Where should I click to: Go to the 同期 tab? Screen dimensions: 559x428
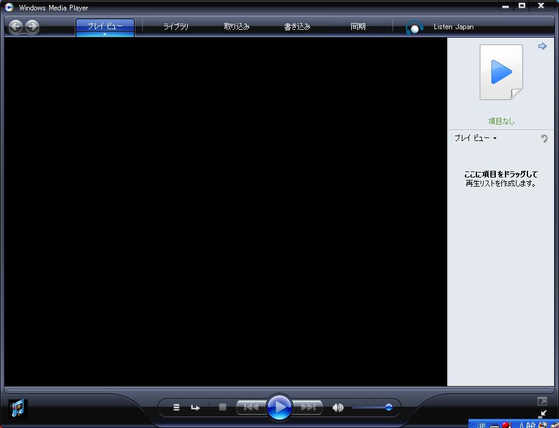(x=358, y=26)
